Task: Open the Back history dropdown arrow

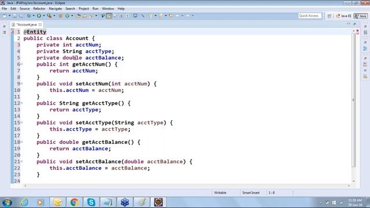Action: [183, 16]
